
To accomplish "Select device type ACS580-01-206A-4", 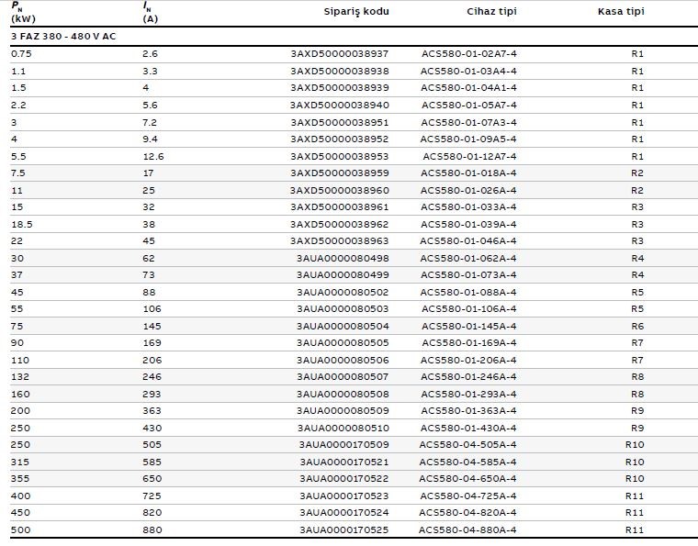I will [x=468, y=360].
